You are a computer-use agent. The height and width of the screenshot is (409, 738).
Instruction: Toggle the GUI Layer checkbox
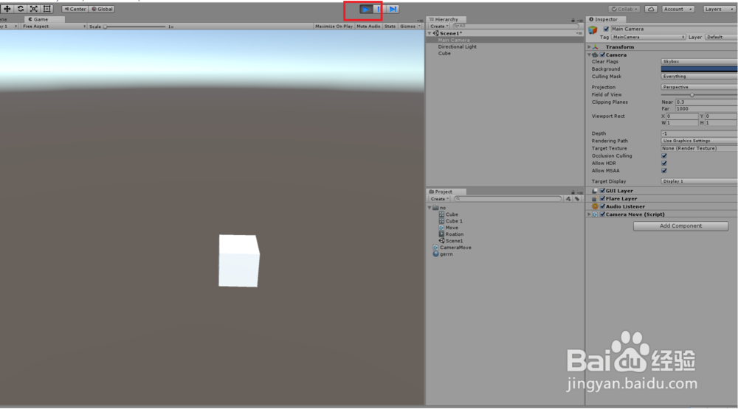(x=602, y=191)
